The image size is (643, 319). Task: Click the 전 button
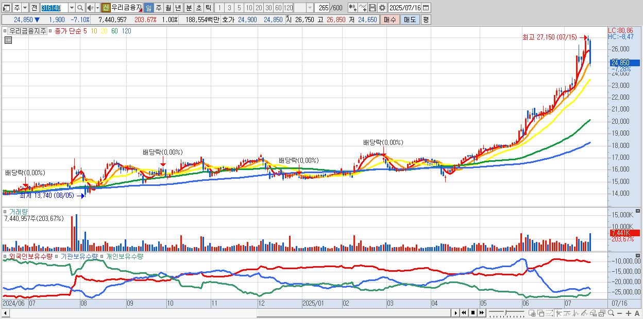pos(34,8)
